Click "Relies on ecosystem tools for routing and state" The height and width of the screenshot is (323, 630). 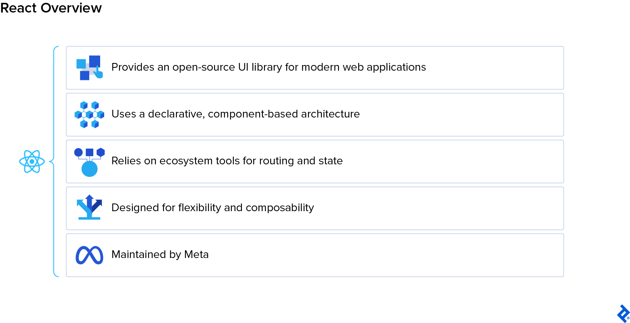point(227,161)
